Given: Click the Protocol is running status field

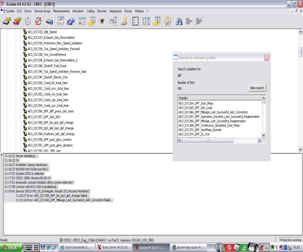Looking at the screenshot, I should pyautogui.click(x=290, y=240).
